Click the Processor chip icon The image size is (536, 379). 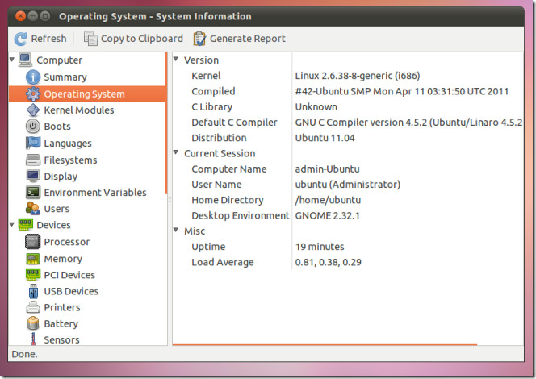pyautogui.click(x=33, y=242)
